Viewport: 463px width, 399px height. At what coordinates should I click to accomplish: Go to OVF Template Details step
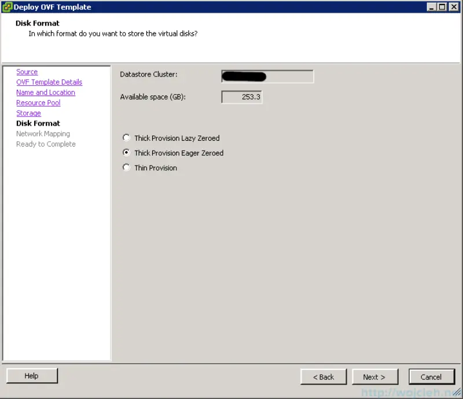(x=49, y=82)
